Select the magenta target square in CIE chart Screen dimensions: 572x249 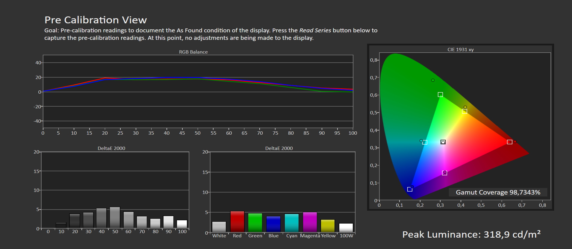click(444, 173)
